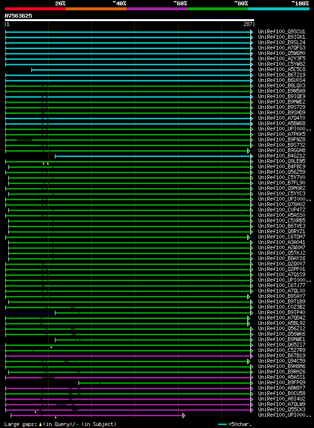Click the purple arrowhead ending the B6TB19 alignment
314x428 pixels.
(x=252, y=356)
